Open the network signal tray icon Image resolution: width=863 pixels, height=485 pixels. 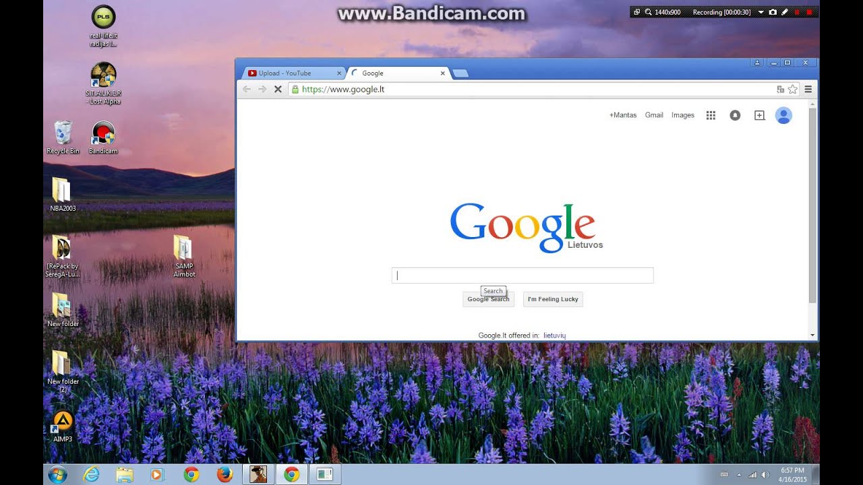point(752,474)
